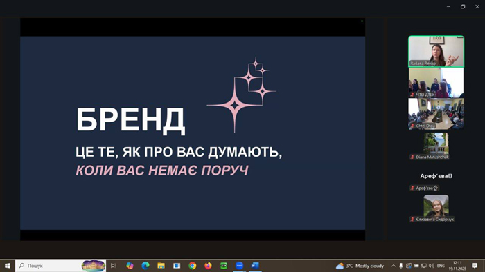Select the Chtei Dteu video thumbnail

(436, 114)
